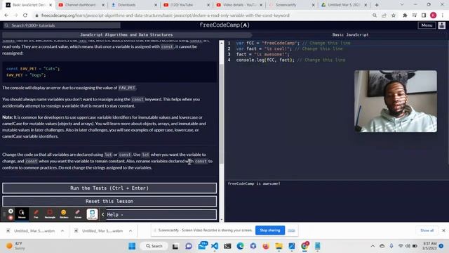Viewport: 449px width, 253px height.
Task: Switch to the Video details YouTube tab
Action: [x=239, y=5]
